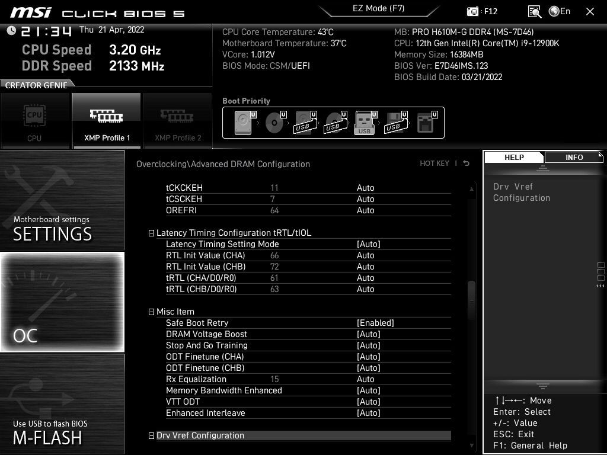
Task: Select the USB key boot device icon
Action: pyautogui.click(x=365, y=123)
